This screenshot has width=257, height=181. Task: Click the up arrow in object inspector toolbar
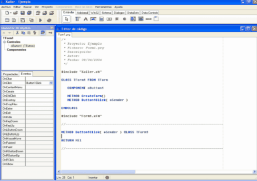pos(4,33)
